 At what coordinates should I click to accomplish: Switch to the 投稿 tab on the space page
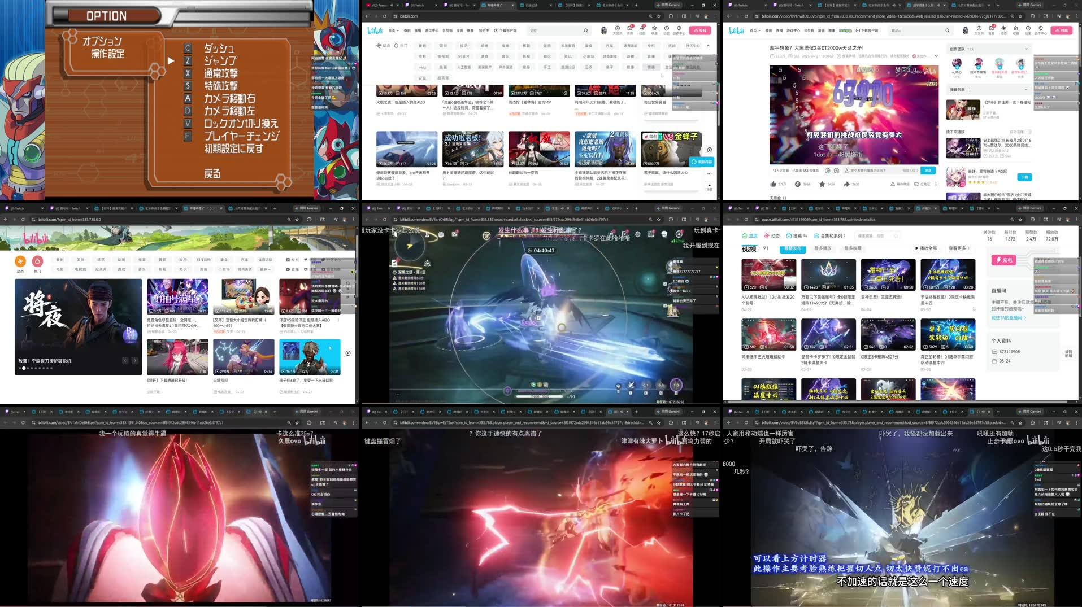[x=797, y=236]
